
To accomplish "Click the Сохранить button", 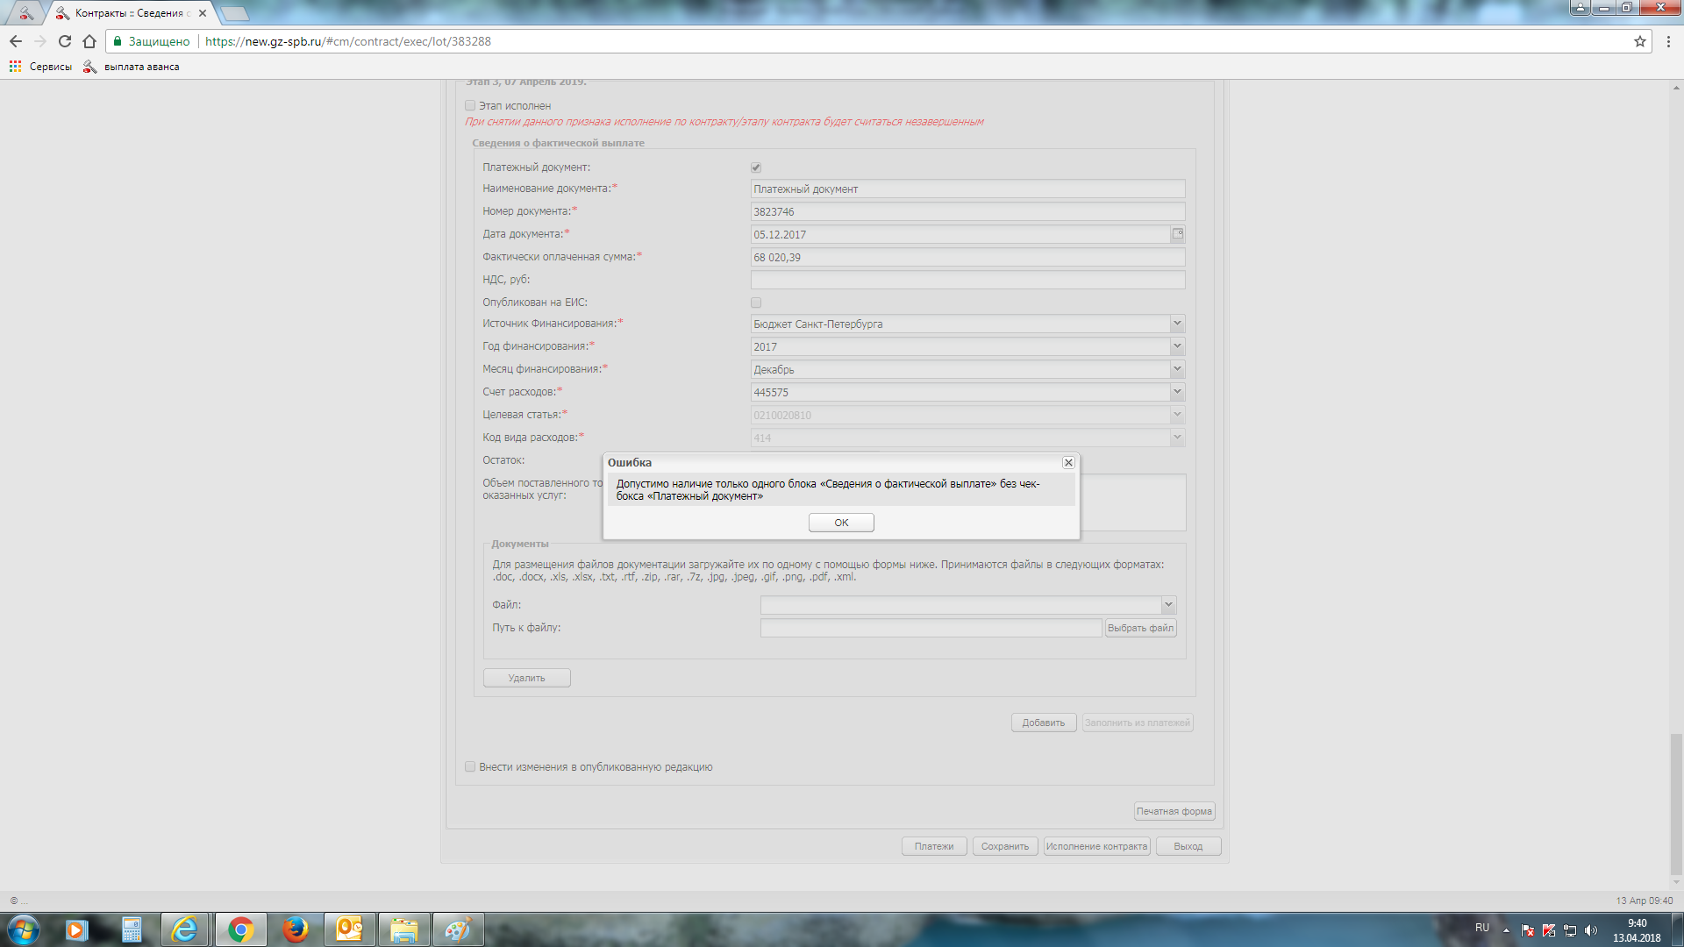I will click(x=1005, y=846).
